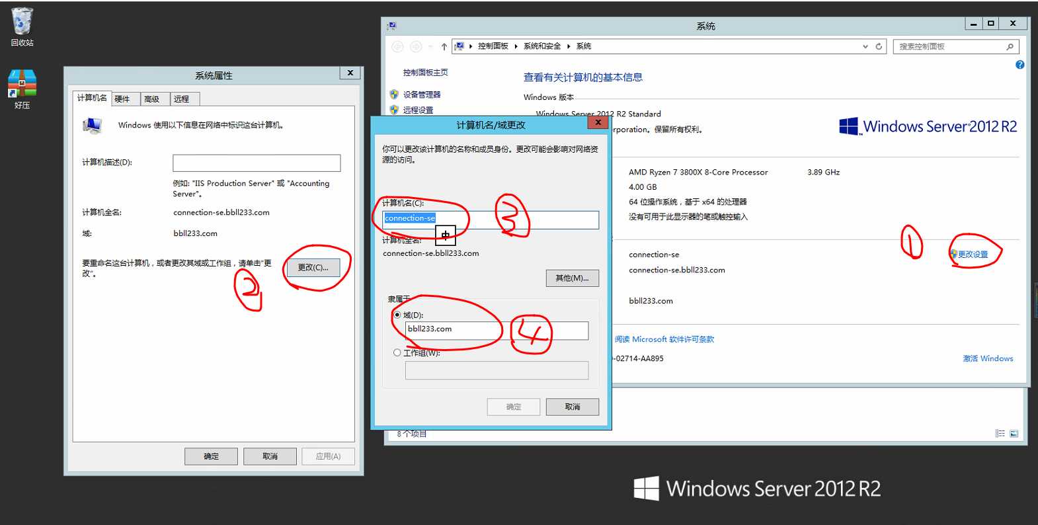Viewport: 1038px width, 525px height.
Task: Click 系统 breadcrumb in address bar
Action: (x=584, y=46)
